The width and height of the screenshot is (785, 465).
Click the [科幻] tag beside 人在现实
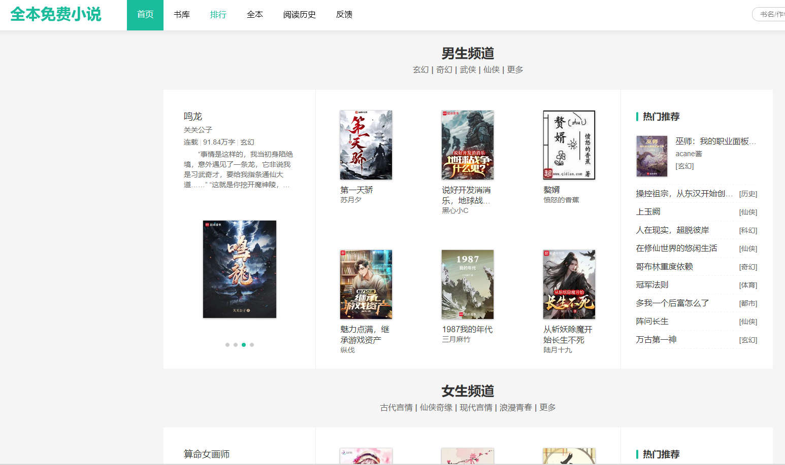pos(748,230)
